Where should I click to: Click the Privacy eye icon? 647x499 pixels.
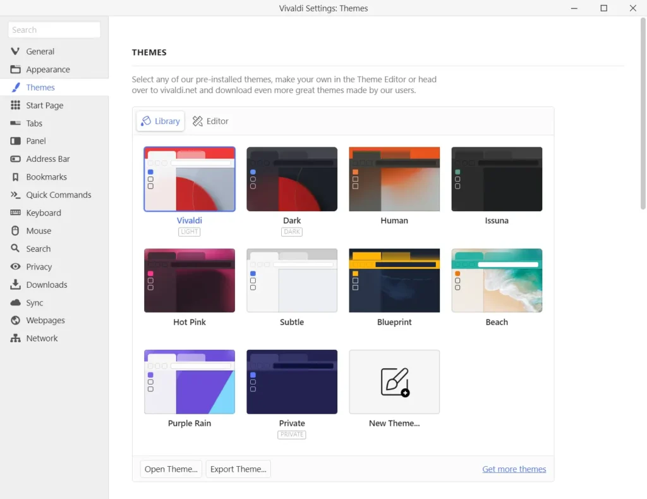coord(15,266)
